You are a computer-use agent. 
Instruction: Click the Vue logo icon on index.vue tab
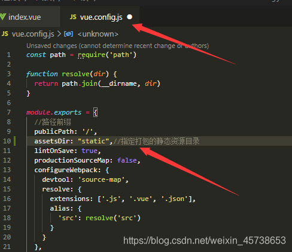(x=3, y=17)
